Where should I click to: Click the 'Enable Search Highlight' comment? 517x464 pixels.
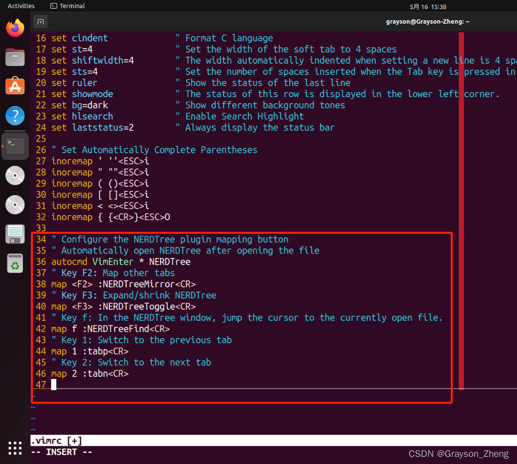(244, 117)
